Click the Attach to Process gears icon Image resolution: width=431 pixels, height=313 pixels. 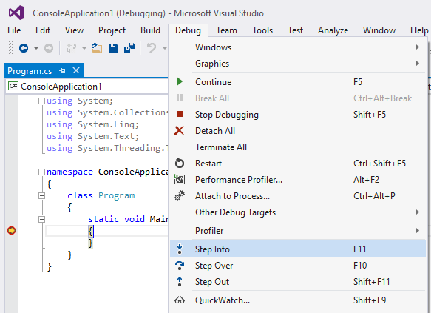180,195
